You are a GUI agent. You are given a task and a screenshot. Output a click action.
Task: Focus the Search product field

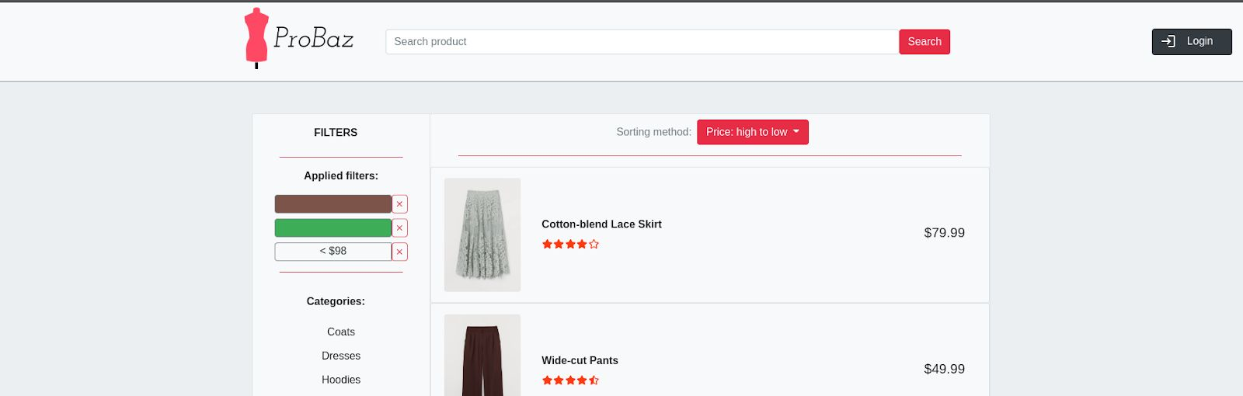pyautogui.click(x=642, y=42)
